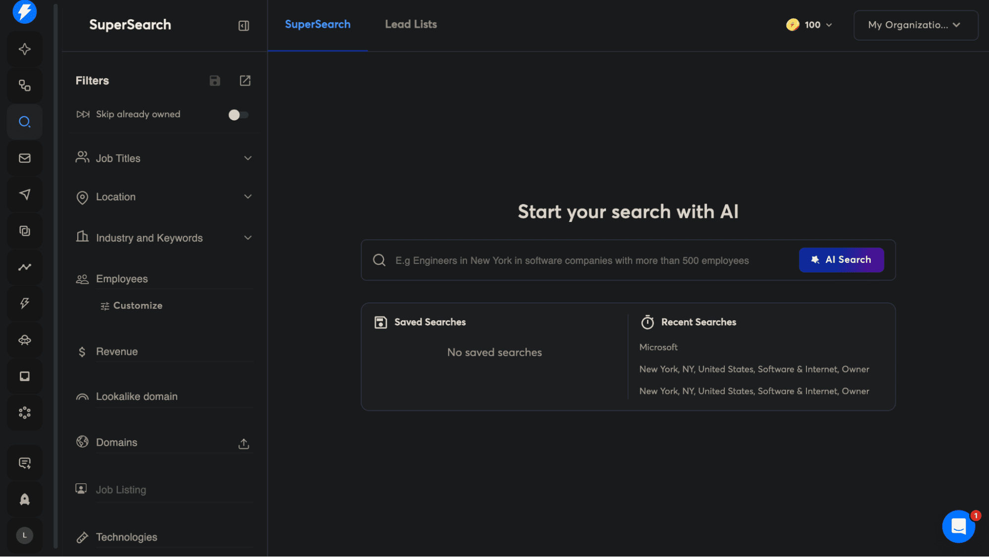Click the open-in-new icon beside Filters

(245, 81)
